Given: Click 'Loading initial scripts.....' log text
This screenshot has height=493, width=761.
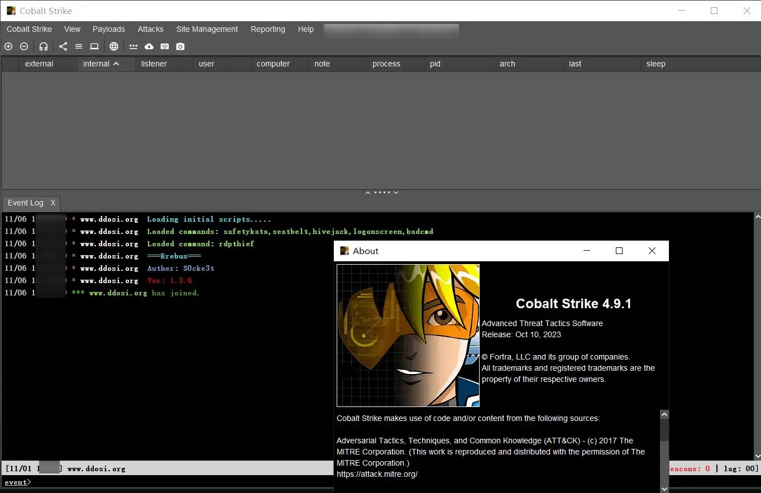Looking at the screenshot, I should pyautogui.click(x=209, y=219).
